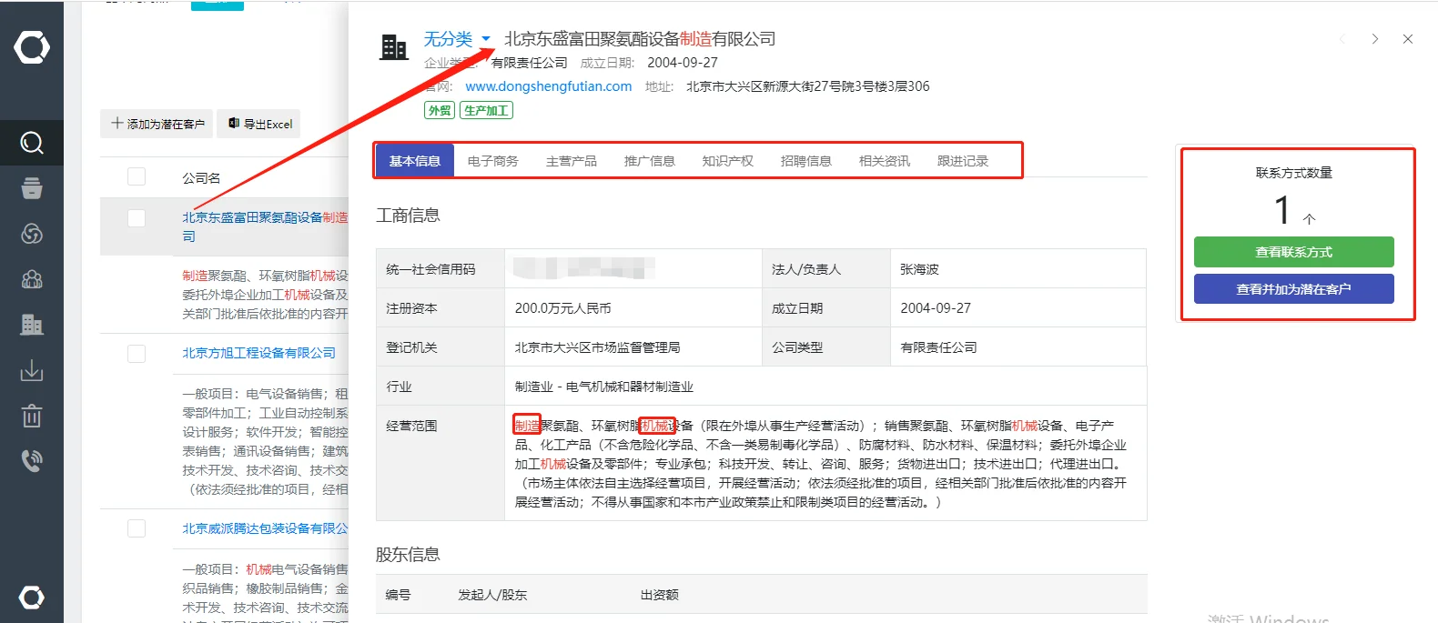Click the 2004-09-27 date in the table
1438x623 pixels.
pos(936,308)
